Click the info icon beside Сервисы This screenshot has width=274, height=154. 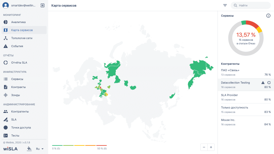(x=268, y=16)
